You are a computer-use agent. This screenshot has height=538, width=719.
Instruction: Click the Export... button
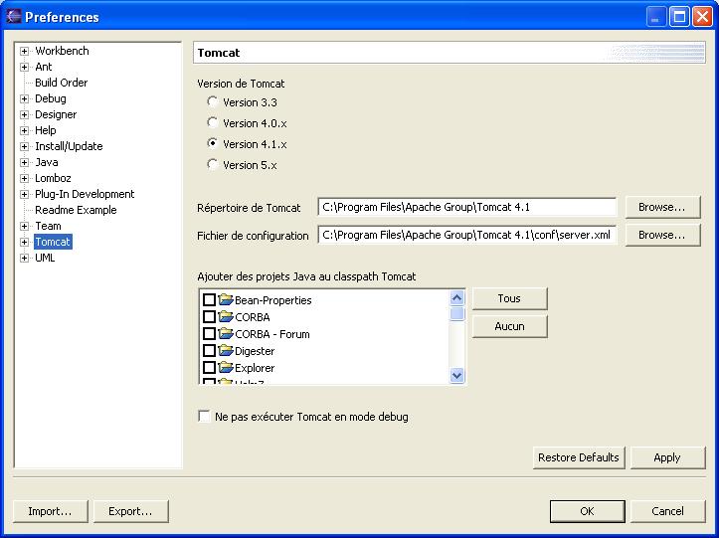[130, 511]
